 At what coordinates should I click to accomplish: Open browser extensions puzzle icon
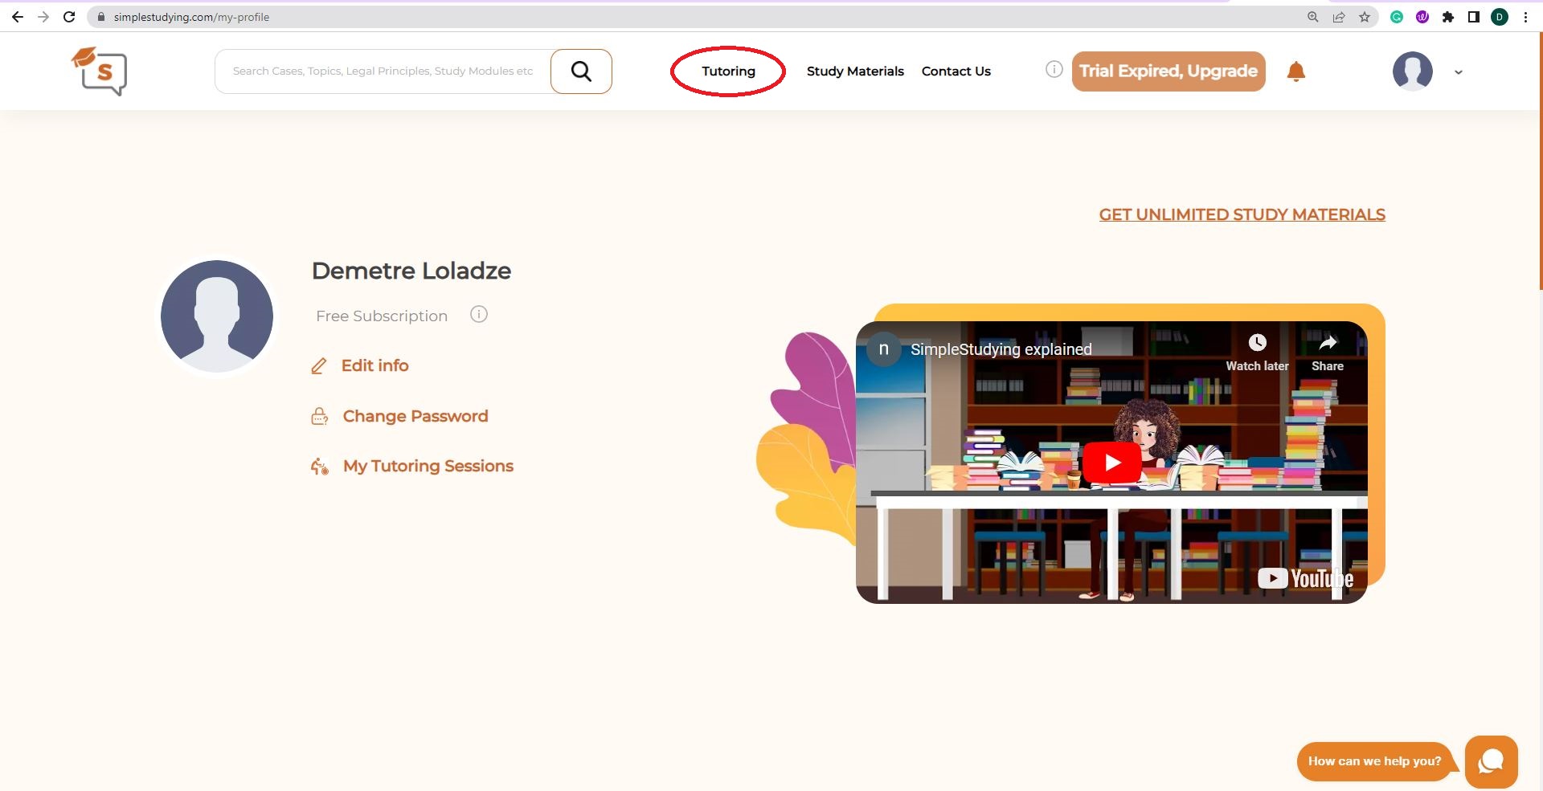coord(1448,17)
